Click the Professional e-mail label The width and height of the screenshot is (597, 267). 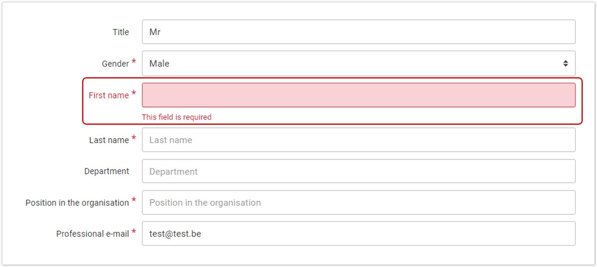93,234
